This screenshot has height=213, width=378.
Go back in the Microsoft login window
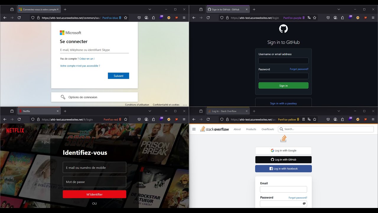[x=5, y=18]
